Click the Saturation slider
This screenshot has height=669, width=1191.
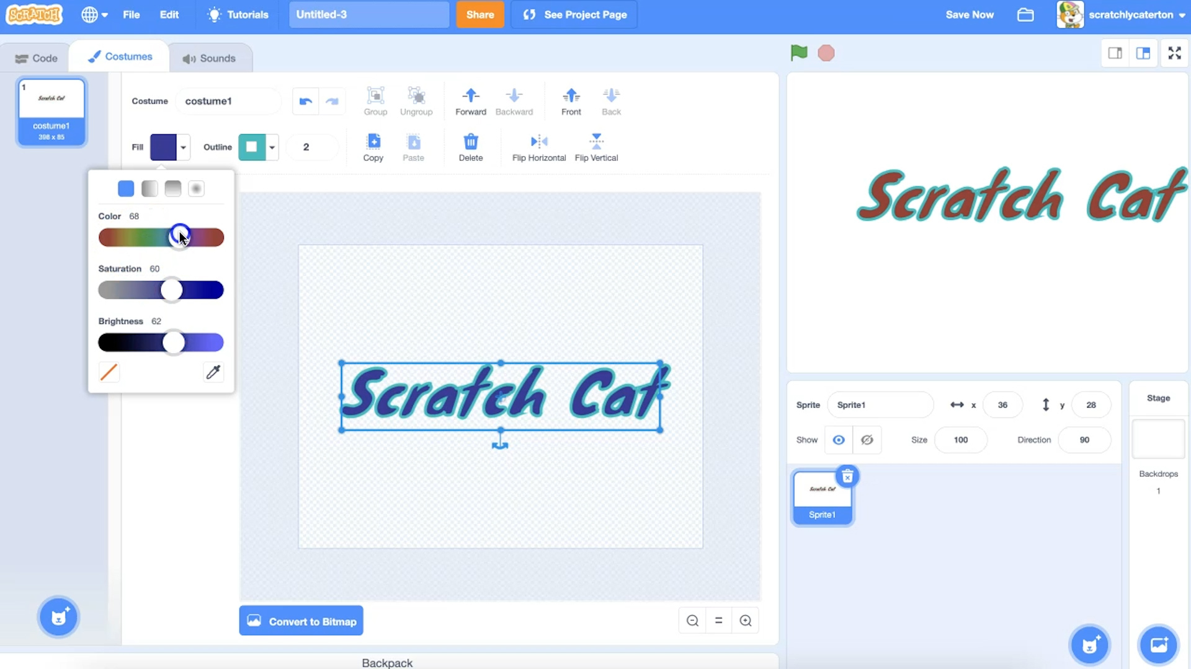pyautogui.click(x=161, y=290)
